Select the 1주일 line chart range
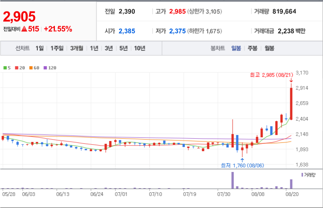323x208 pixels. (57, 48)
